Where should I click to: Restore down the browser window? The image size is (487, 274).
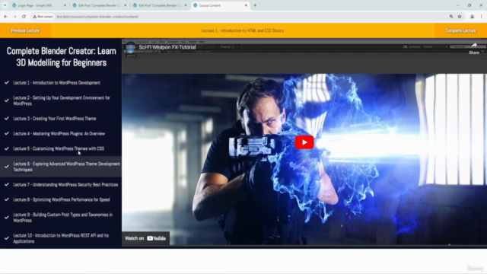pyautogui.click(x=469, y=5)
